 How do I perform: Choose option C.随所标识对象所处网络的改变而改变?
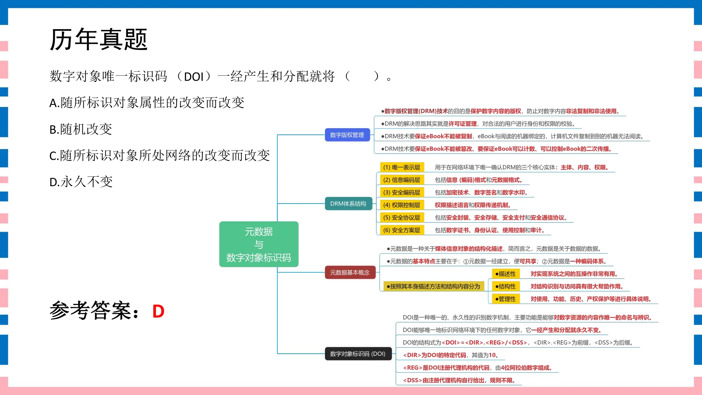tap(160, 155)
